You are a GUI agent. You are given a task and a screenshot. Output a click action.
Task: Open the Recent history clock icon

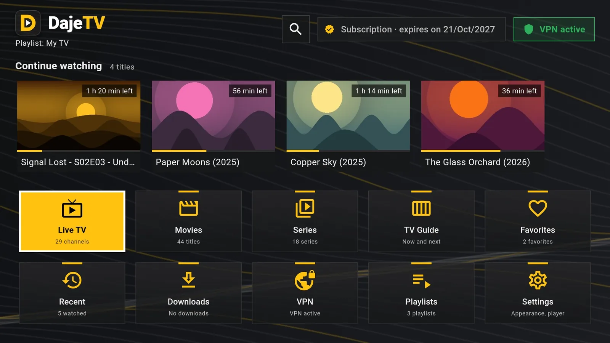(72, 280)
